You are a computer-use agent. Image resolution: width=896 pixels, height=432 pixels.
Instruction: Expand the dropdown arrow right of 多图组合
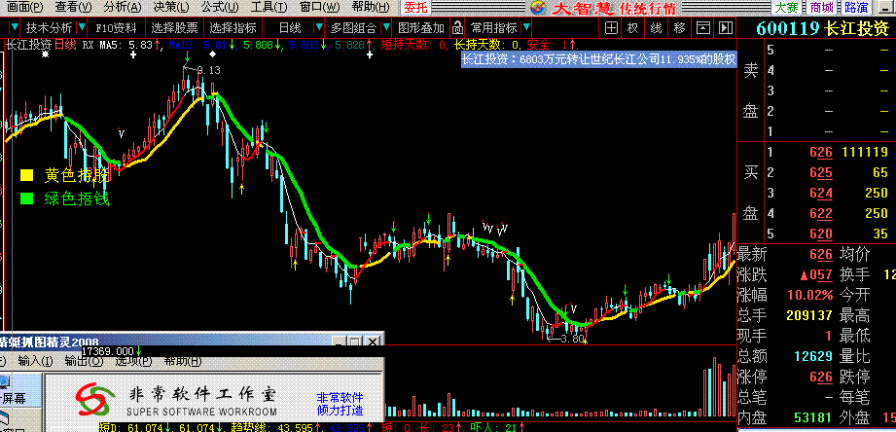tap(387, 27)
